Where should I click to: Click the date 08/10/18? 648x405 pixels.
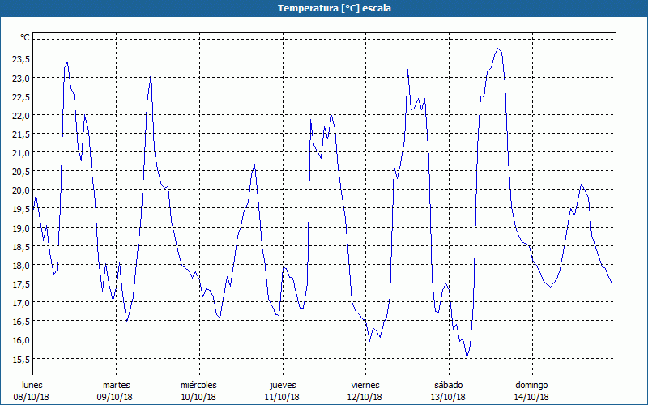coord(32,397)
